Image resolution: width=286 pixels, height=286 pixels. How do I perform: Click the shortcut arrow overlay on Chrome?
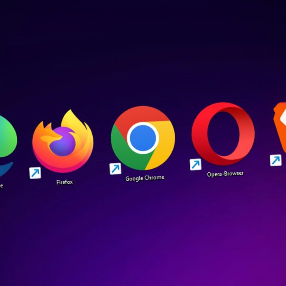click(x=115, y=168)
